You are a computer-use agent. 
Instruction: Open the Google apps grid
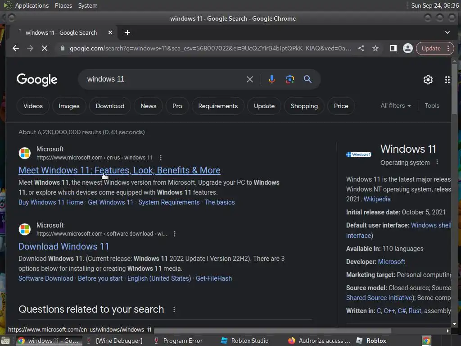pos(448,80)
